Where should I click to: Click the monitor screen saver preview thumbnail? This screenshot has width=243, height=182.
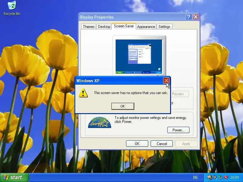point(139,56)
